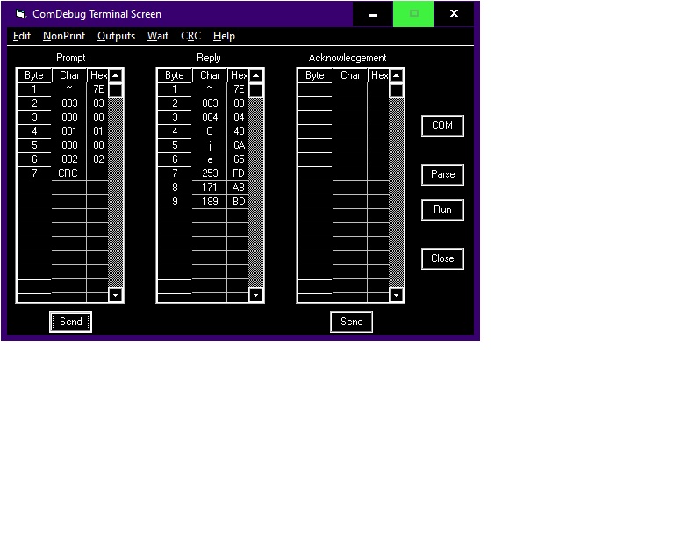The height and width of the screenshot is (538, 674).
Task: Click the Acknowledgement scrollbar thumb
Action: coord(397,90)
